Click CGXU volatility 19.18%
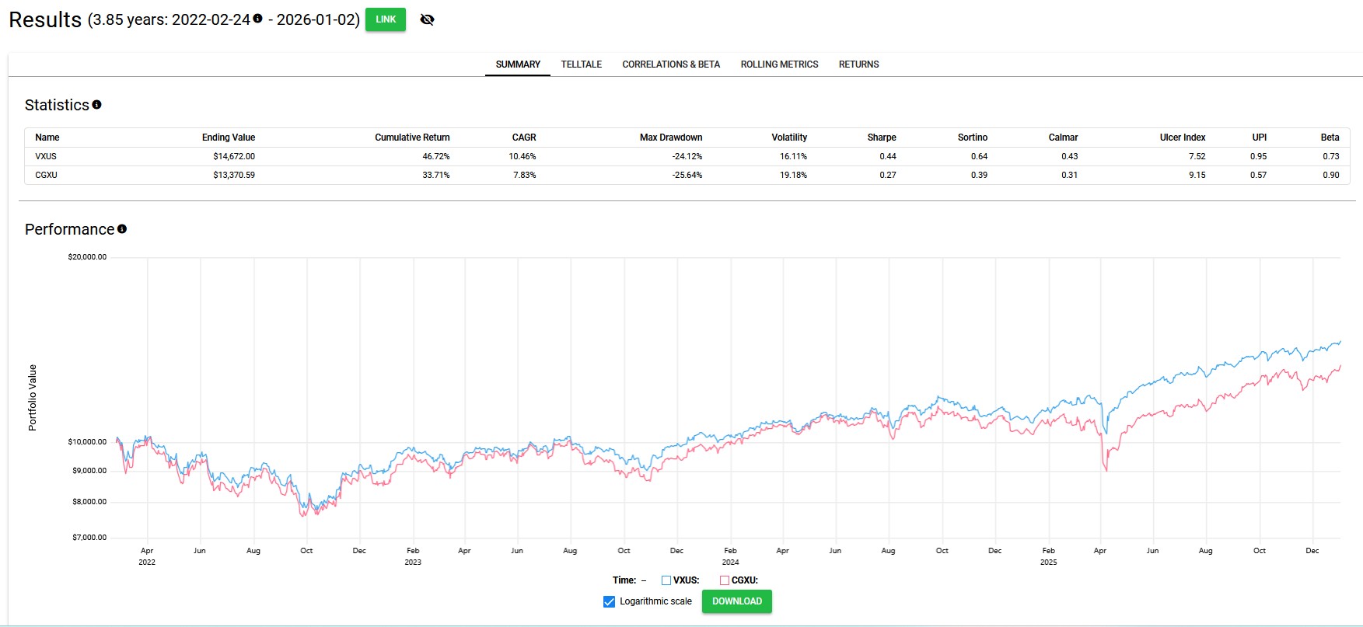Screen dimensions: 1363x627 (794, 175)
